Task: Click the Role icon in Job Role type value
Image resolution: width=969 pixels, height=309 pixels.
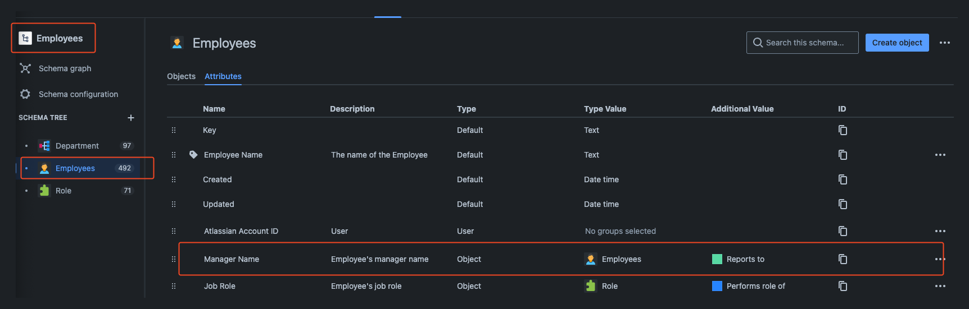Action: pos(591,286)
